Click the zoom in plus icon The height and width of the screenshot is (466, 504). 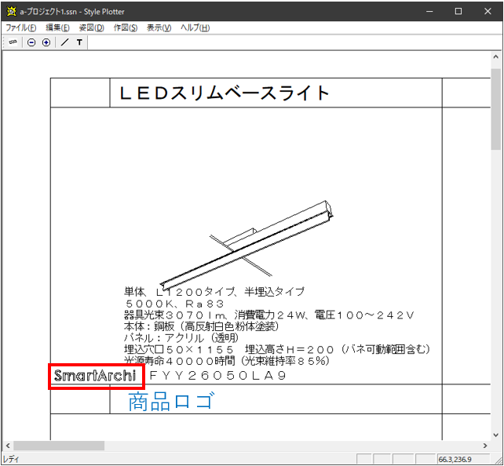(46, 42)
